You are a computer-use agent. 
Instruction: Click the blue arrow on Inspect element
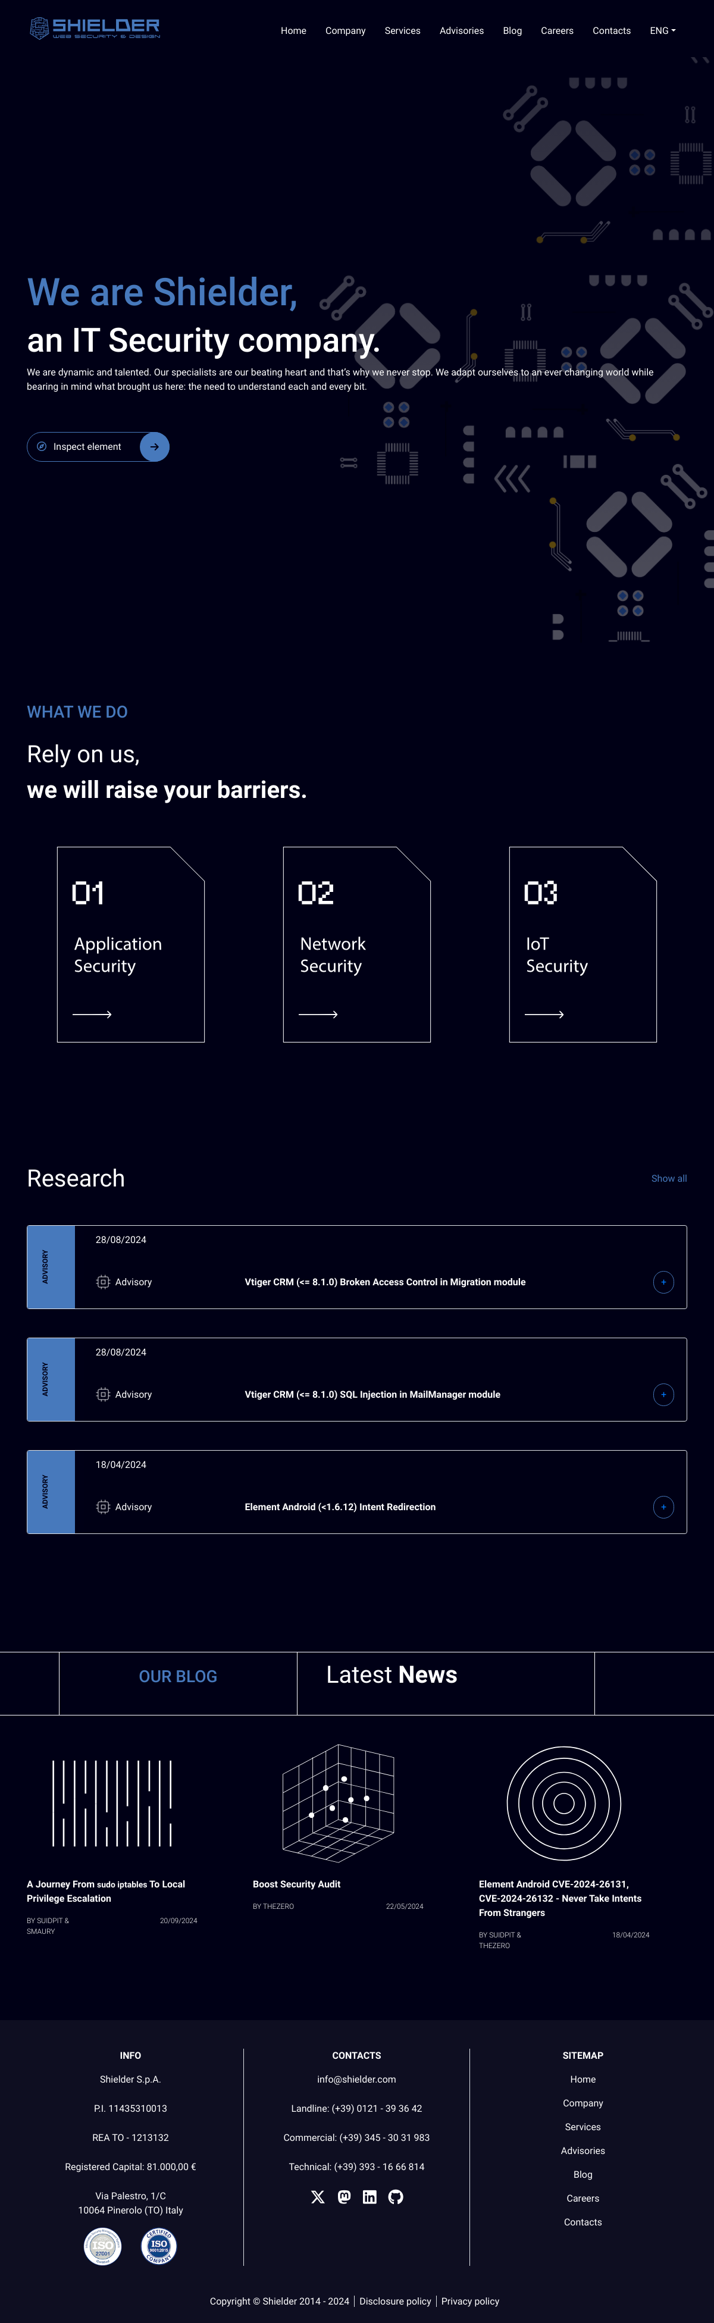tap(154, 447)
